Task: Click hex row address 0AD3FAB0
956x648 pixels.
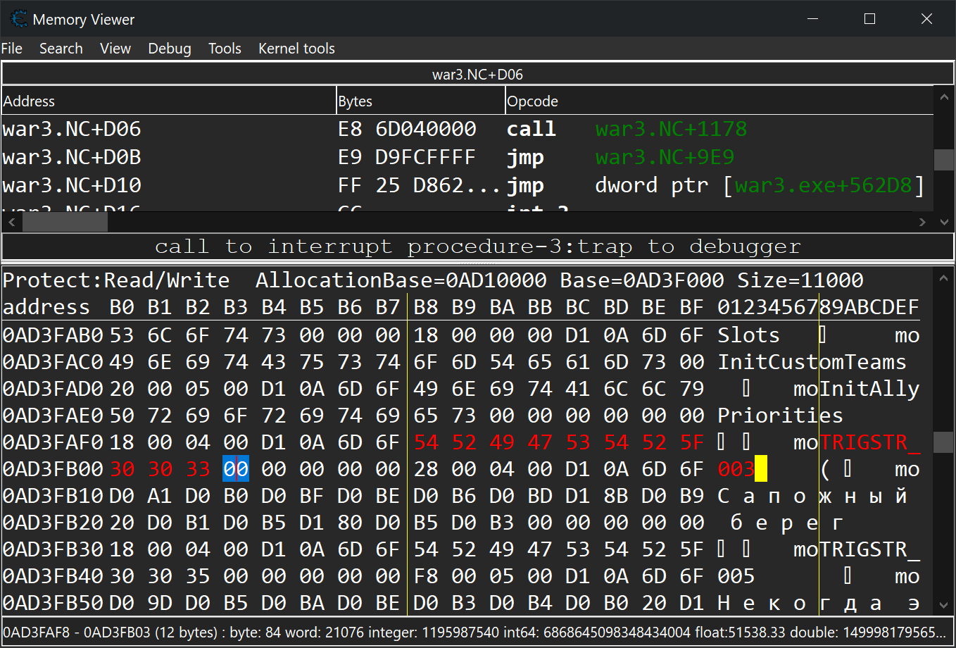Action: pyautogui.click(x=54, y=335)
